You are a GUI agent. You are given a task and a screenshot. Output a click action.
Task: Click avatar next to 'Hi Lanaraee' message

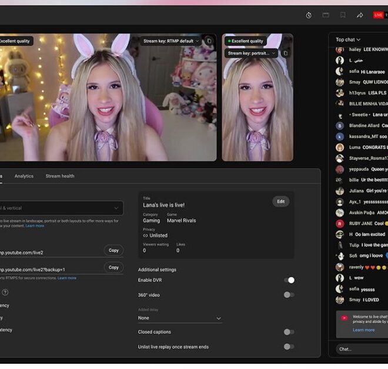point(340,71)
